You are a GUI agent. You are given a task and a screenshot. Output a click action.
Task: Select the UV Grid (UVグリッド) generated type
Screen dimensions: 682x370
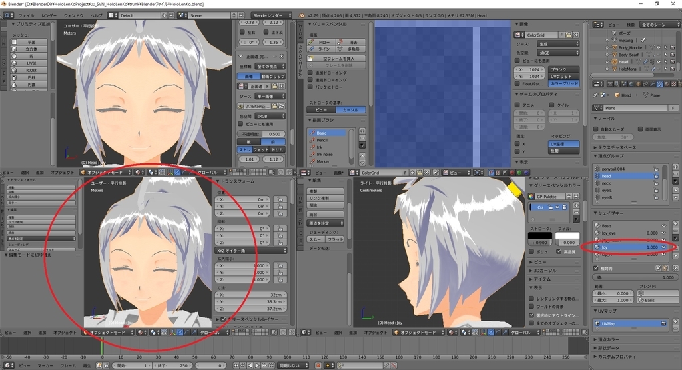[564, 76]
